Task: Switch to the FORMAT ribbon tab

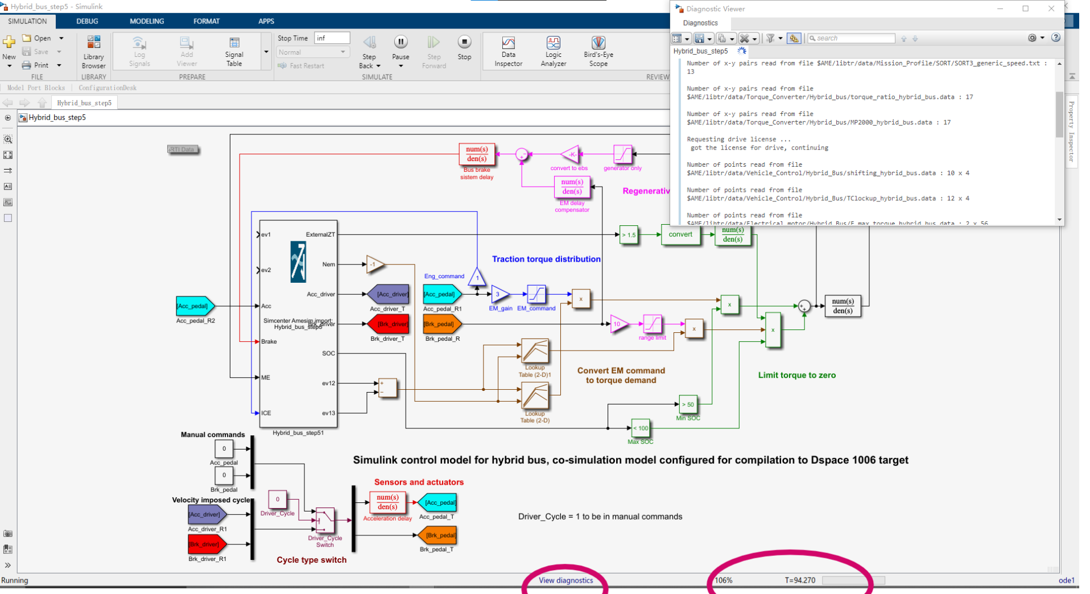Action: [x=207, y=21]
